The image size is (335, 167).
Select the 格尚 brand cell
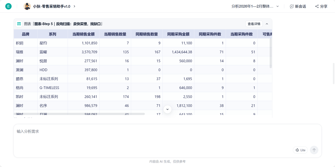click(x=26, y=88)
